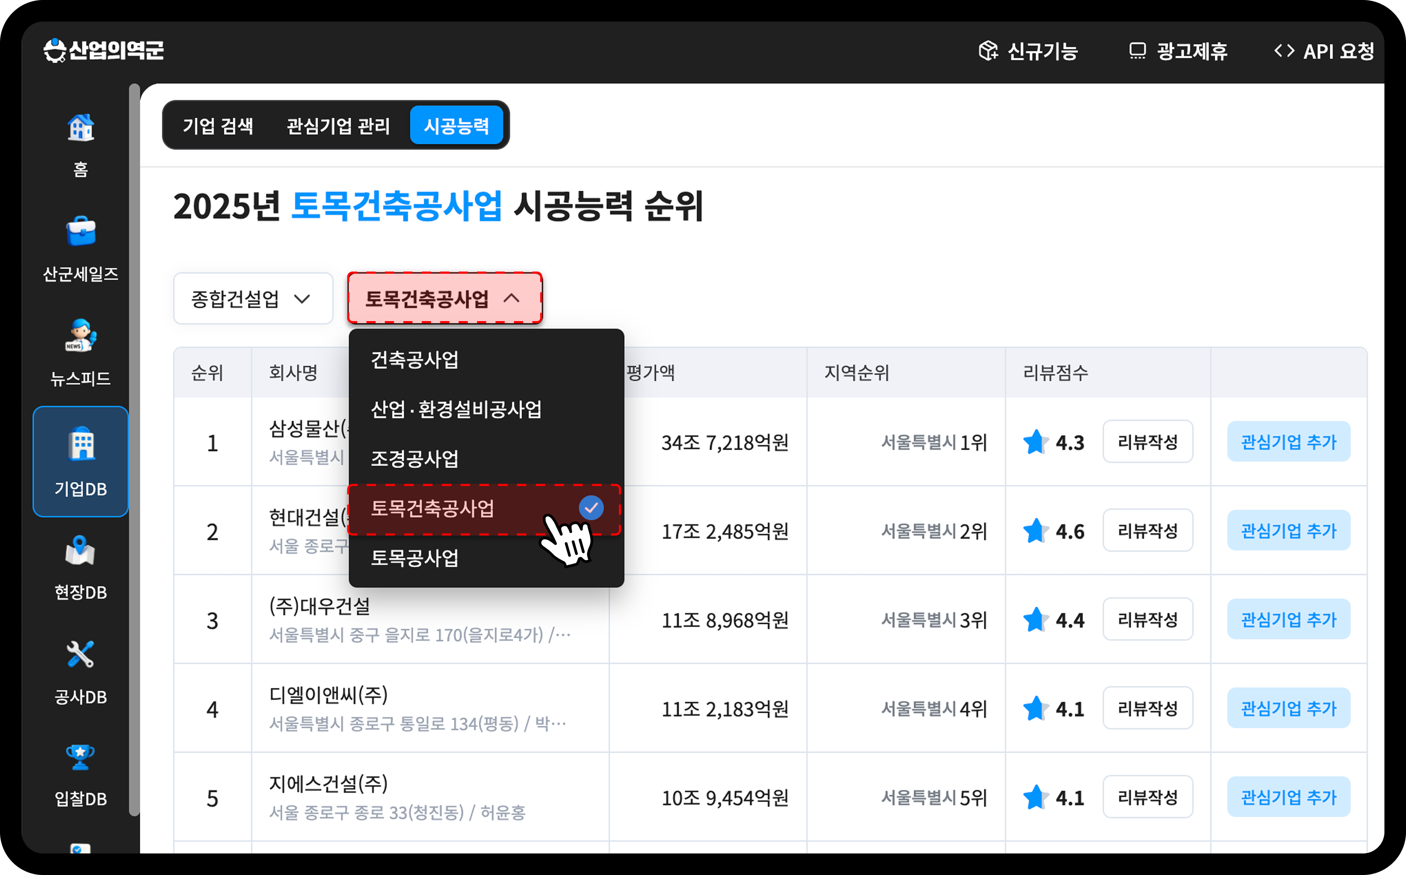The width and height of the screenshot is (1406, 875).
Task: Choose 건축공사업 from the list
Action: coord(486,360)
